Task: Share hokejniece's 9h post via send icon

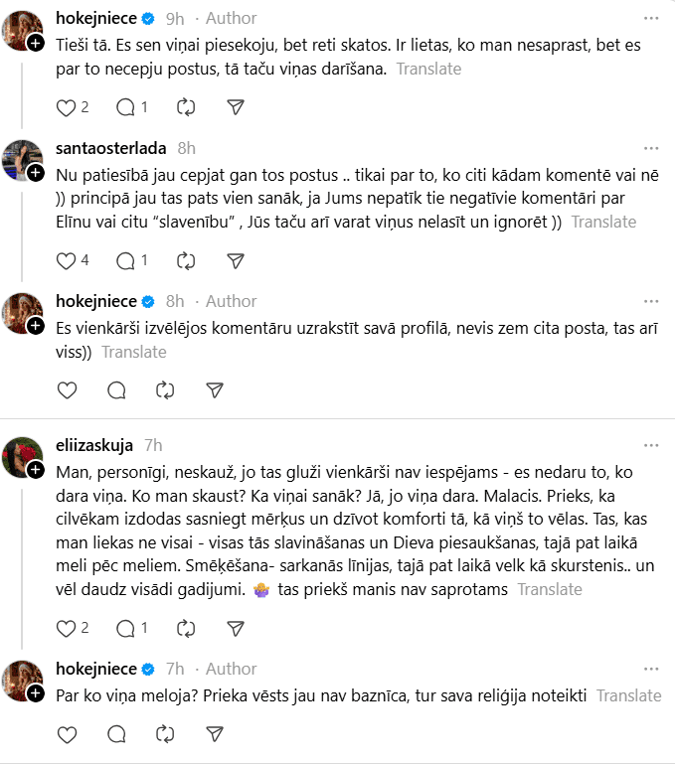Action: (x=236, y=107)
